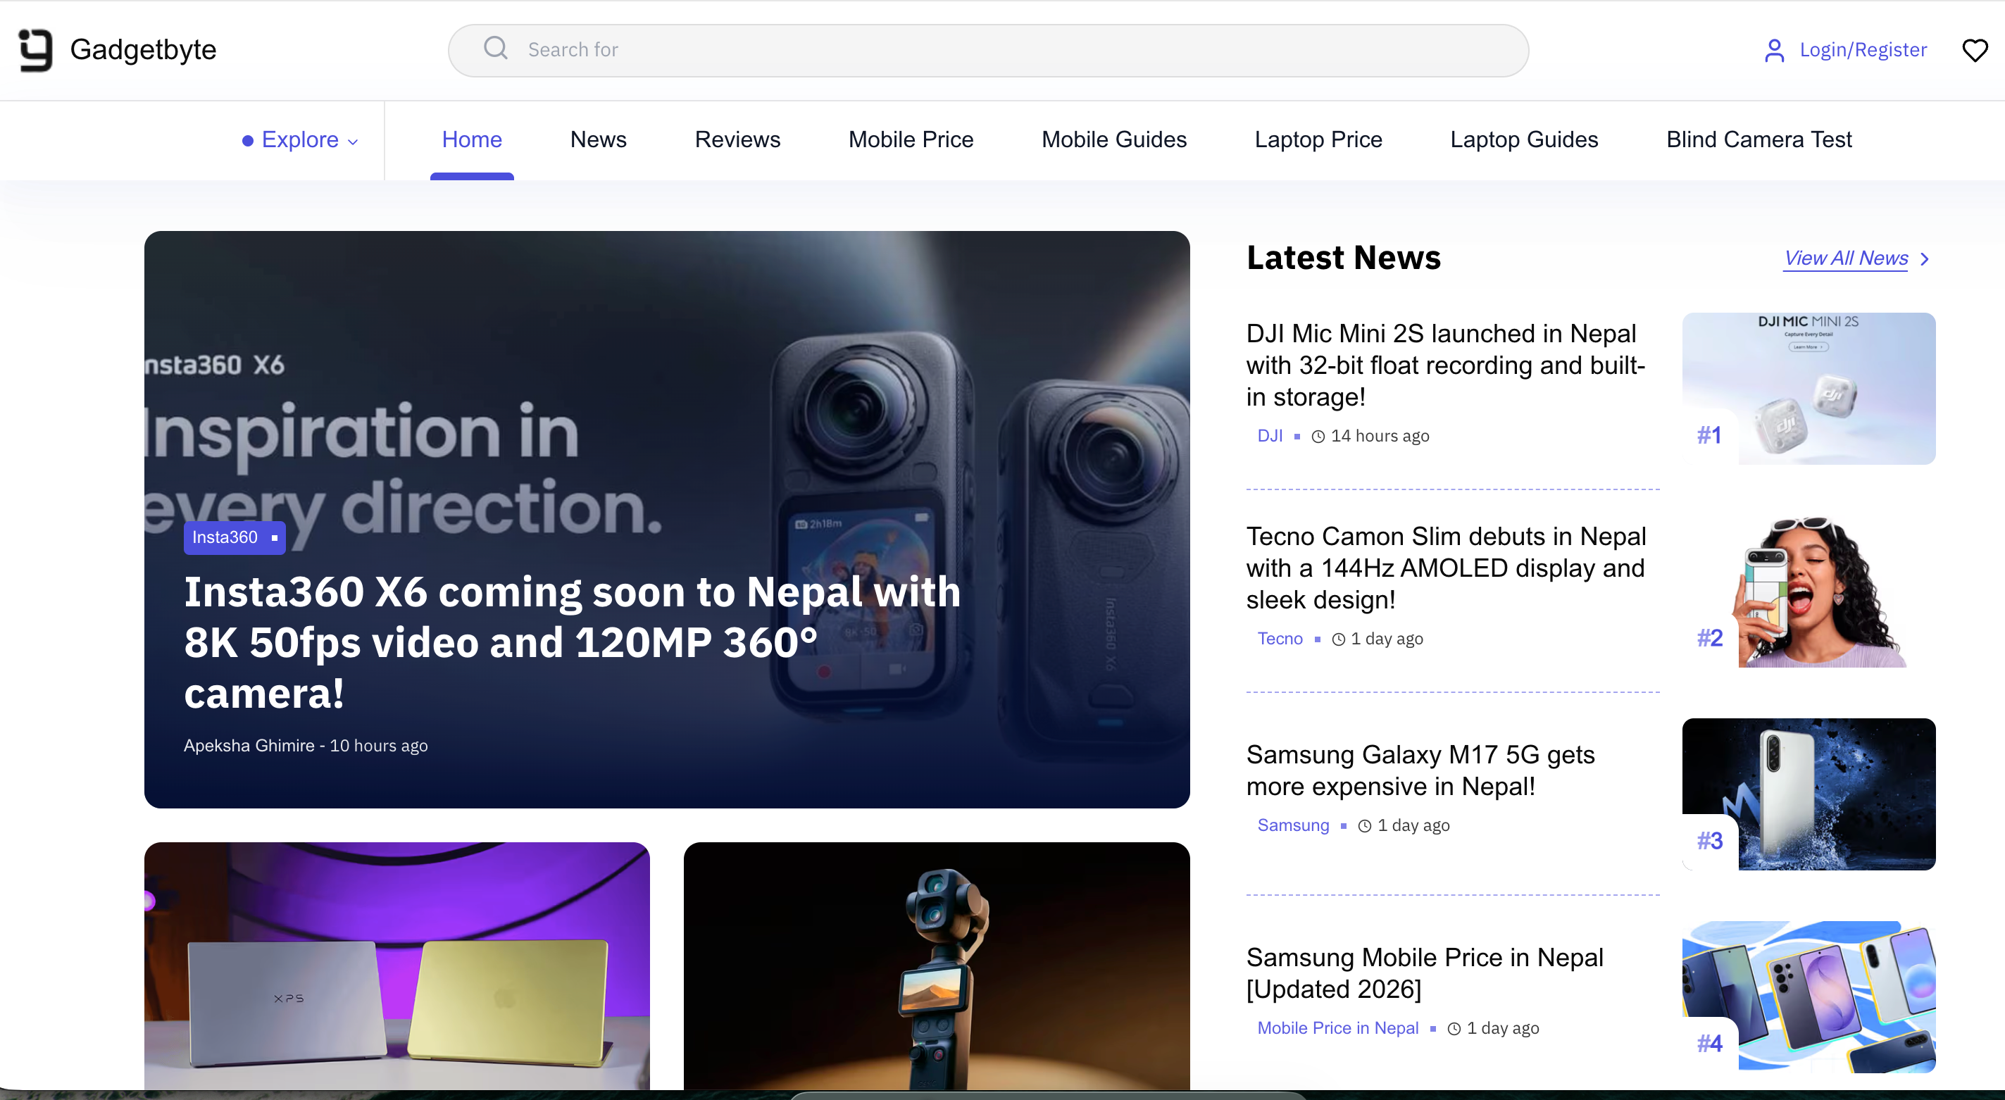Click the Login/Register link
Viewport: 2005px width, 1100px height.
pyautogui.click(x=1863, y=50)
